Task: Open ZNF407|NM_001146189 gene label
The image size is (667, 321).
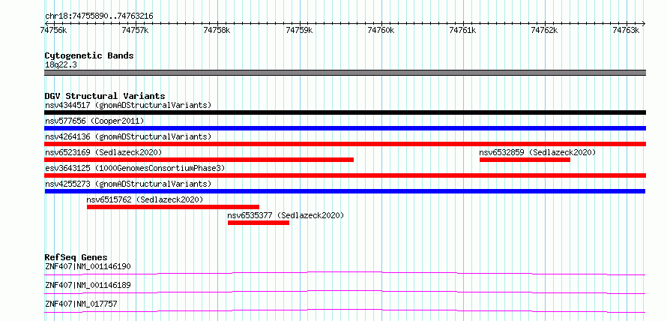Action: 88,285
